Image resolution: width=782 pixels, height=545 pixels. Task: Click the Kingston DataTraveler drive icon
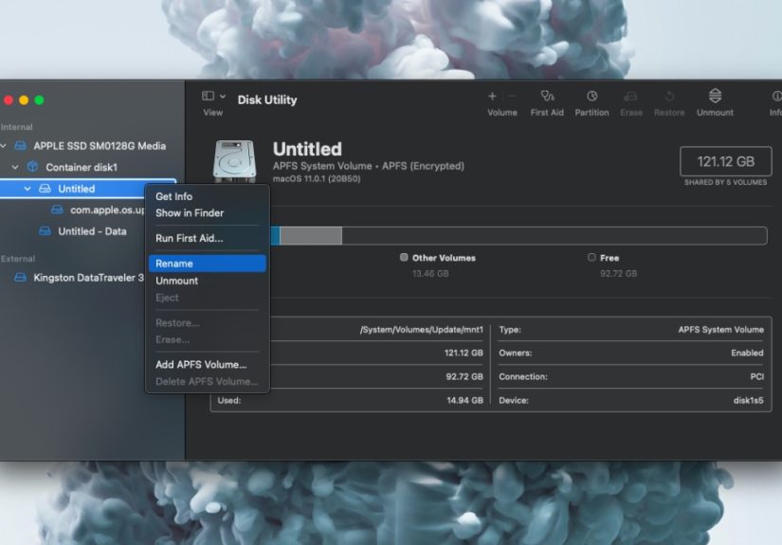click(x=21, y=277)
